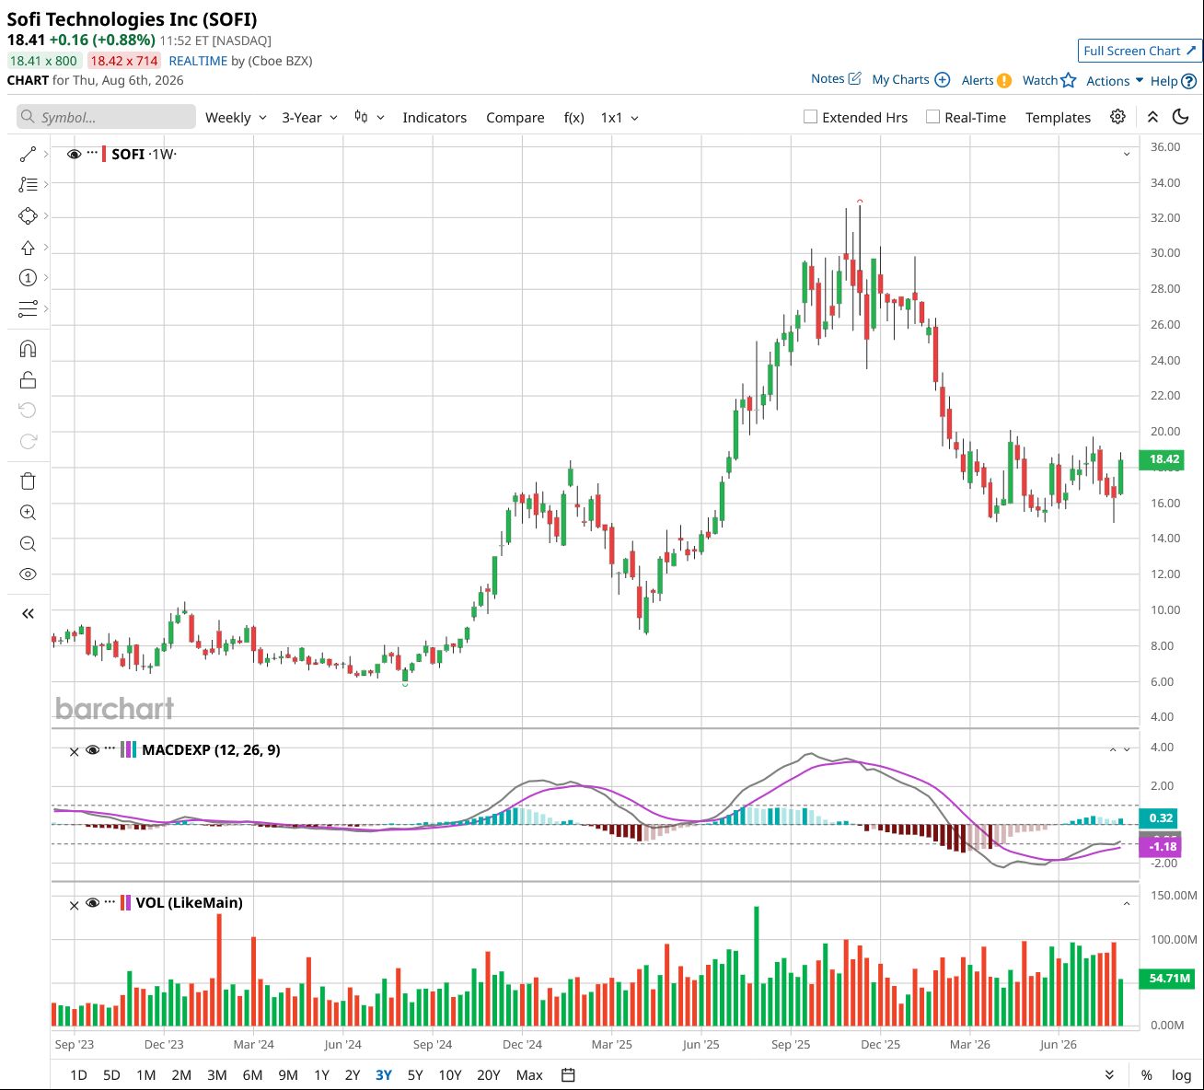Open the date range calendar picker
The image size is (1204, 1090).
[568, 1075]
